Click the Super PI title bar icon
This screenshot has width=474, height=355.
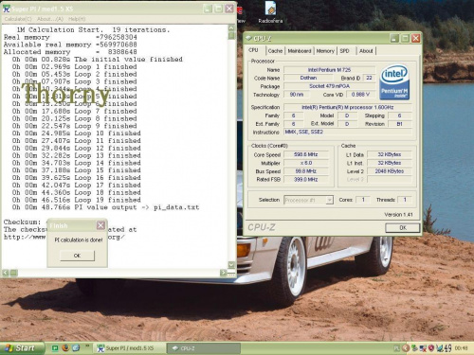click(6, 9)
